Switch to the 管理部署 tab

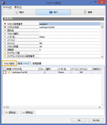(37, 64)
